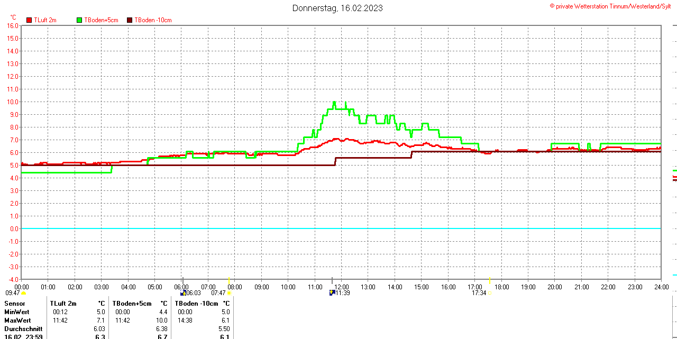The image size is (677, 339).
Task: Select the MinWert row label
Action: pos(17,312)
